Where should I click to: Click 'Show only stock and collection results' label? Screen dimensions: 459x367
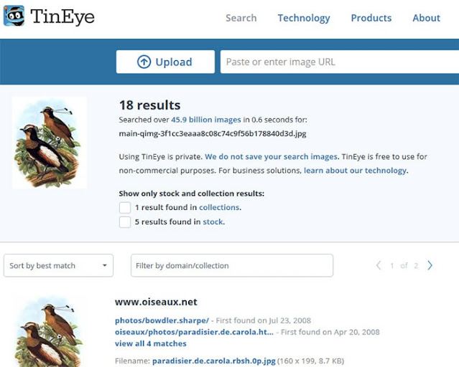[192, 194]
